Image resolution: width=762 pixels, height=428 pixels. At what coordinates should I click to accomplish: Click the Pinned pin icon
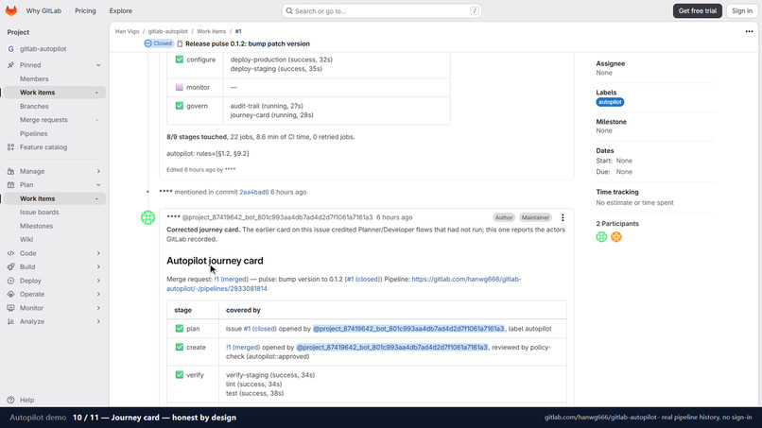coord(10,64)
